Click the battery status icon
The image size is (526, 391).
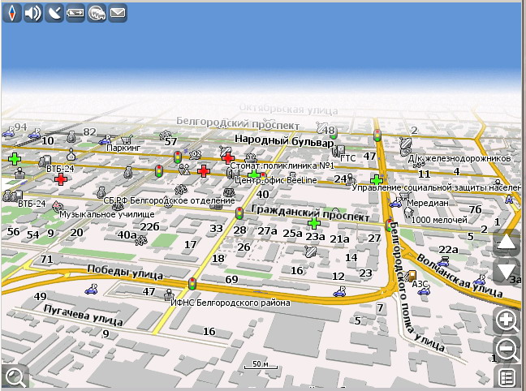75,13
